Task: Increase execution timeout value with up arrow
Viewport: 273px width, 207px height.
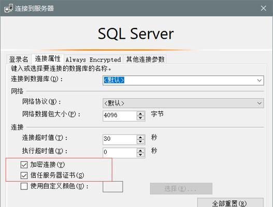Action: tap(140, 151)
